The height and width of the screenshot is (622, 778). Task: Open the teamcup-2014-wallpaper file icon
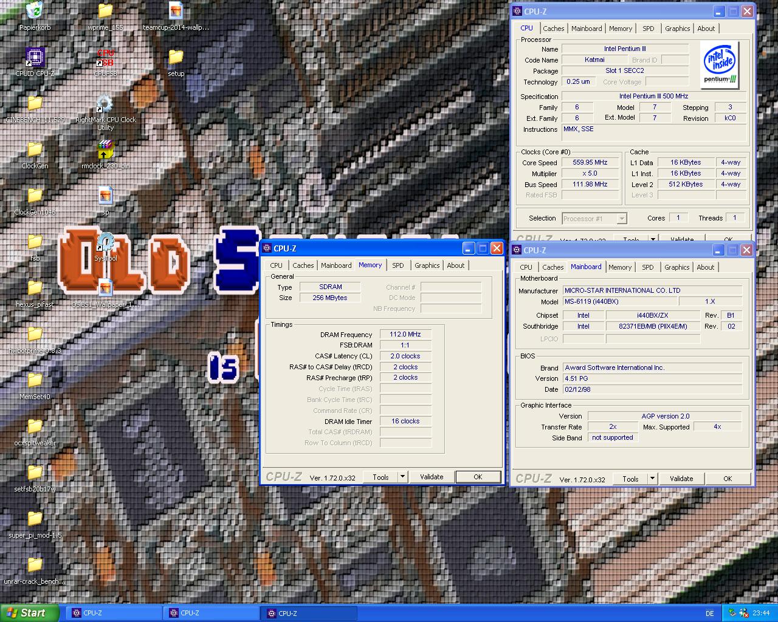click(176, 10)
